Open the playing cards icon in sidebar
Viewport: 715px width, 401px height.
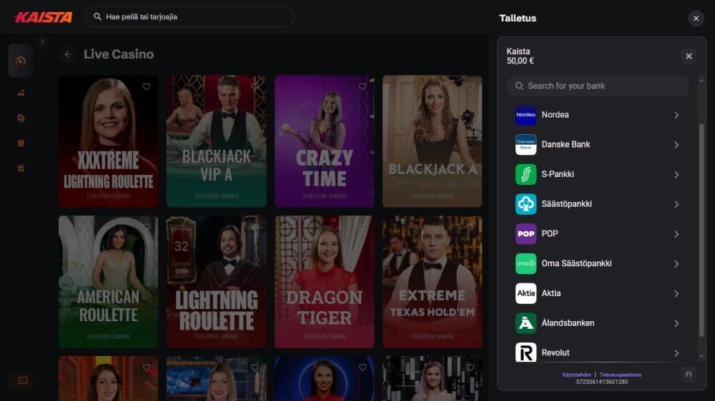(x=21, y=118)
